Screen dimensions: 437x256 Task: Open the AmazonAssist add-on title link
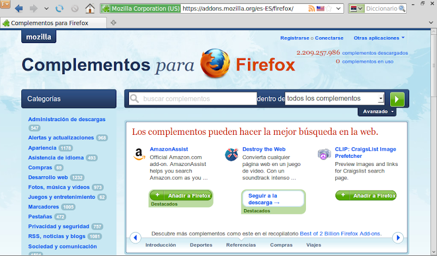click(x=169, y=149)
